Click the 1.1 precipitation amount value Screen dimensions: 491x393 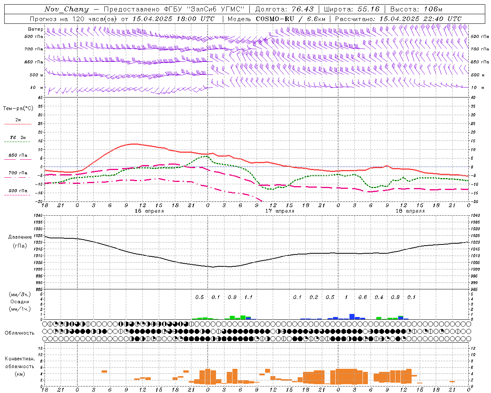click(248, 297)
